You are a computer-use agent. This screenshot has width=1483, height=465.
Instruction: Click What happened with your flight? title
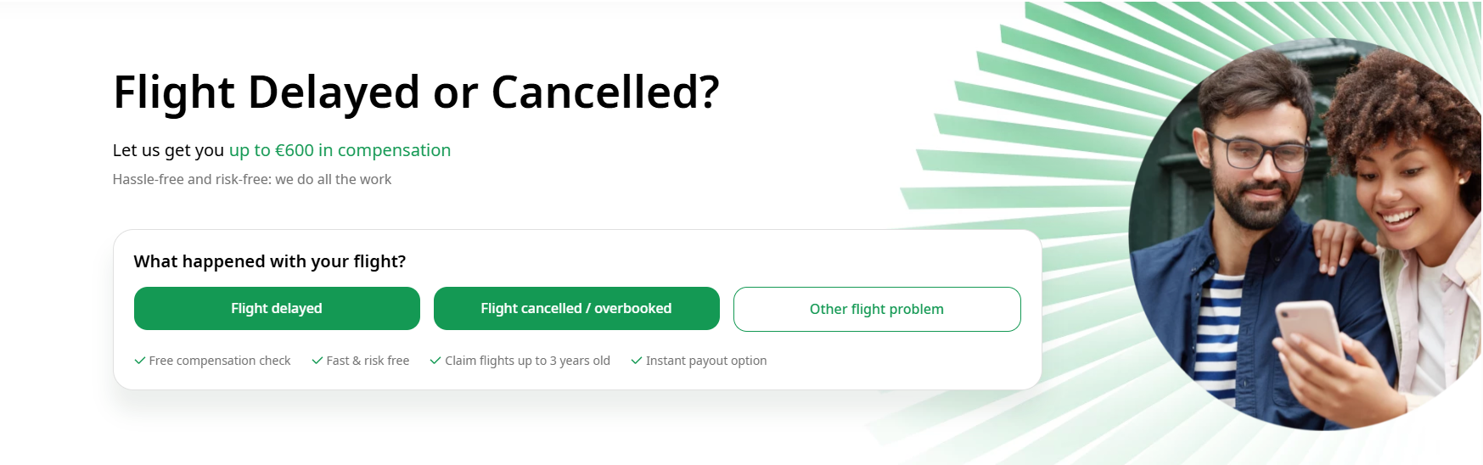[x=270, y=261]
